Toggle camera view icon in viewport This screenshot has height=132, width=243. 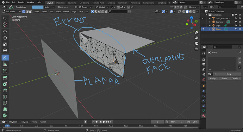click(197, 43)
